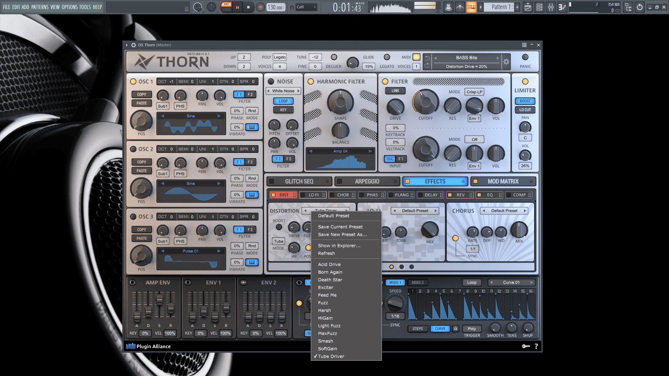This screenshot has width=669, height=376.
Task: Open the White Noise type selector
Action: (283, 91)
